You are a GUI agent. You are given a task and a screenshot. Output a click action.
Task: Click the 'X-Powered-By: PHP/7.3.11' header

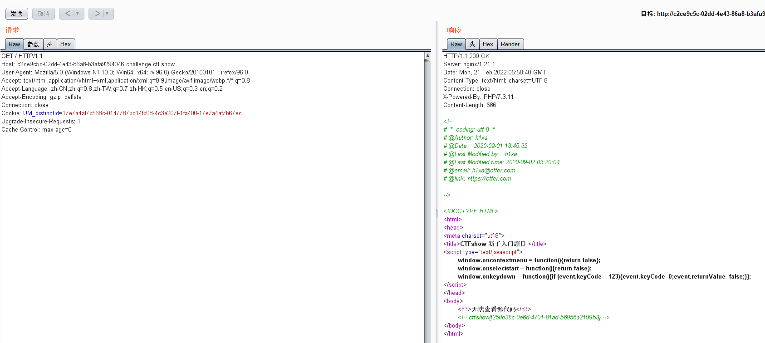[479, 97]
